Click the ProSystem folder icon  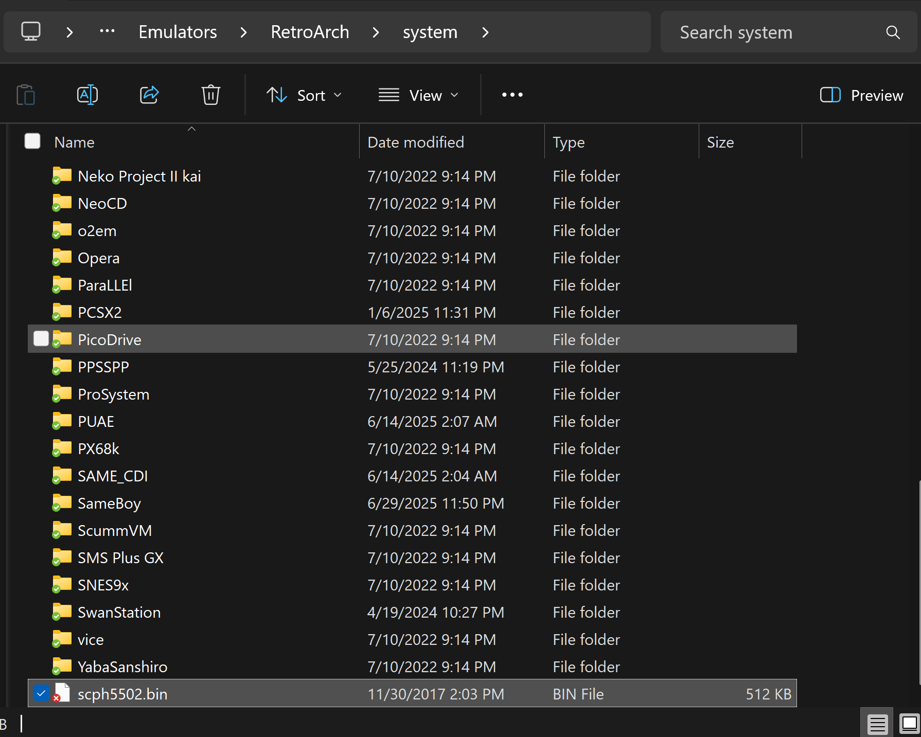tap(62, 393)
